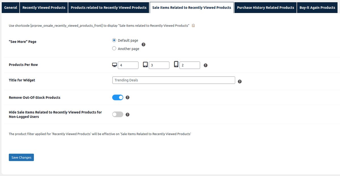340x176 pixels.
Task: Copy shortcode using the clipboard icon
Action: 193,25
